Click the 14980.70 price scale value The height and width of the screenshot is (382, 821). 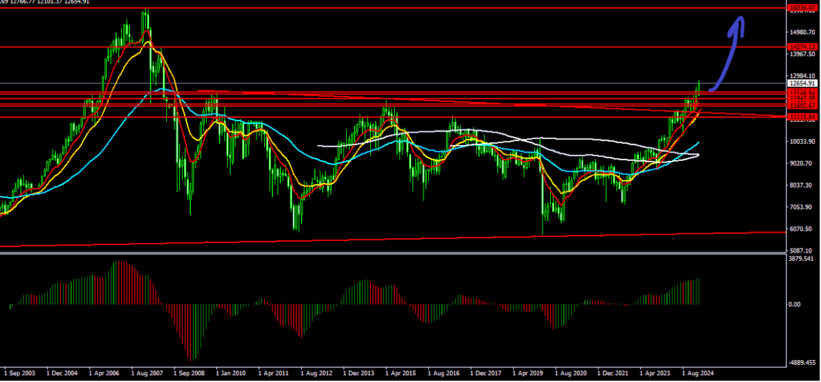point(802,32)
